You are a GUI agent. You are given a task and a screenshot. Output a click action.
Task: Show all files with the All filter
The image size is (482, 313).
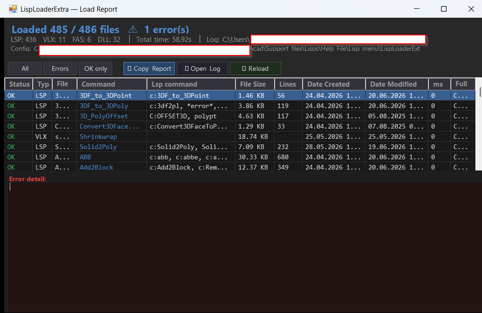tap(25, 68)
